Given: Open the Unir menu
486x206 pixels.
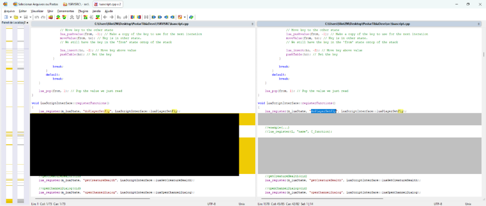Looking at the screenshot, I should tap(51, 11).
